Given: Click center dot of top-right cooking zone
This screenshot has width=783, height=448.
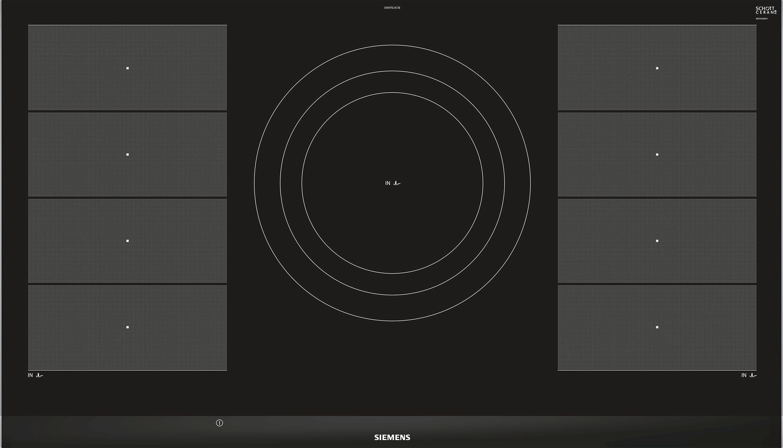Looking at the screenshot, I should point(657,68).
